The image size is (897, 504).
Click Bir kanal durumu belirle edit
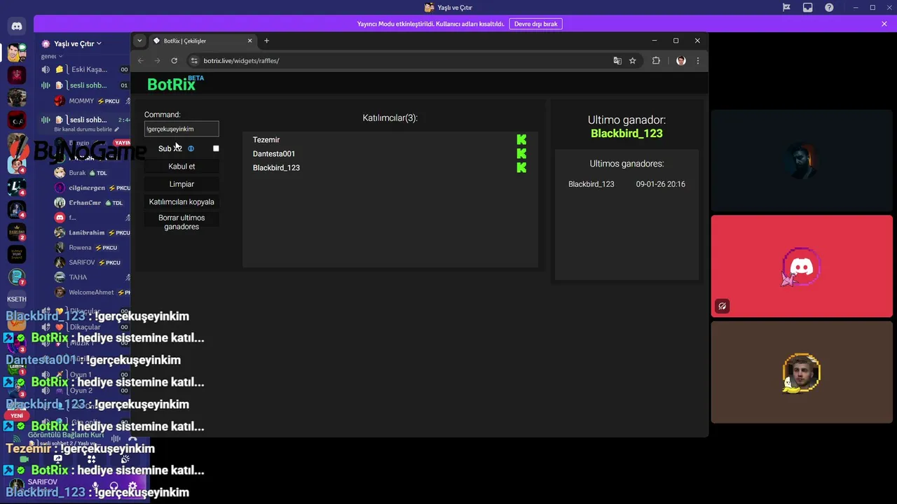(86, 129)
